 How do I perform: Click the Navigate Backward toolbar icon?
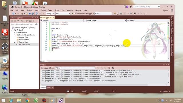[13, 13]
